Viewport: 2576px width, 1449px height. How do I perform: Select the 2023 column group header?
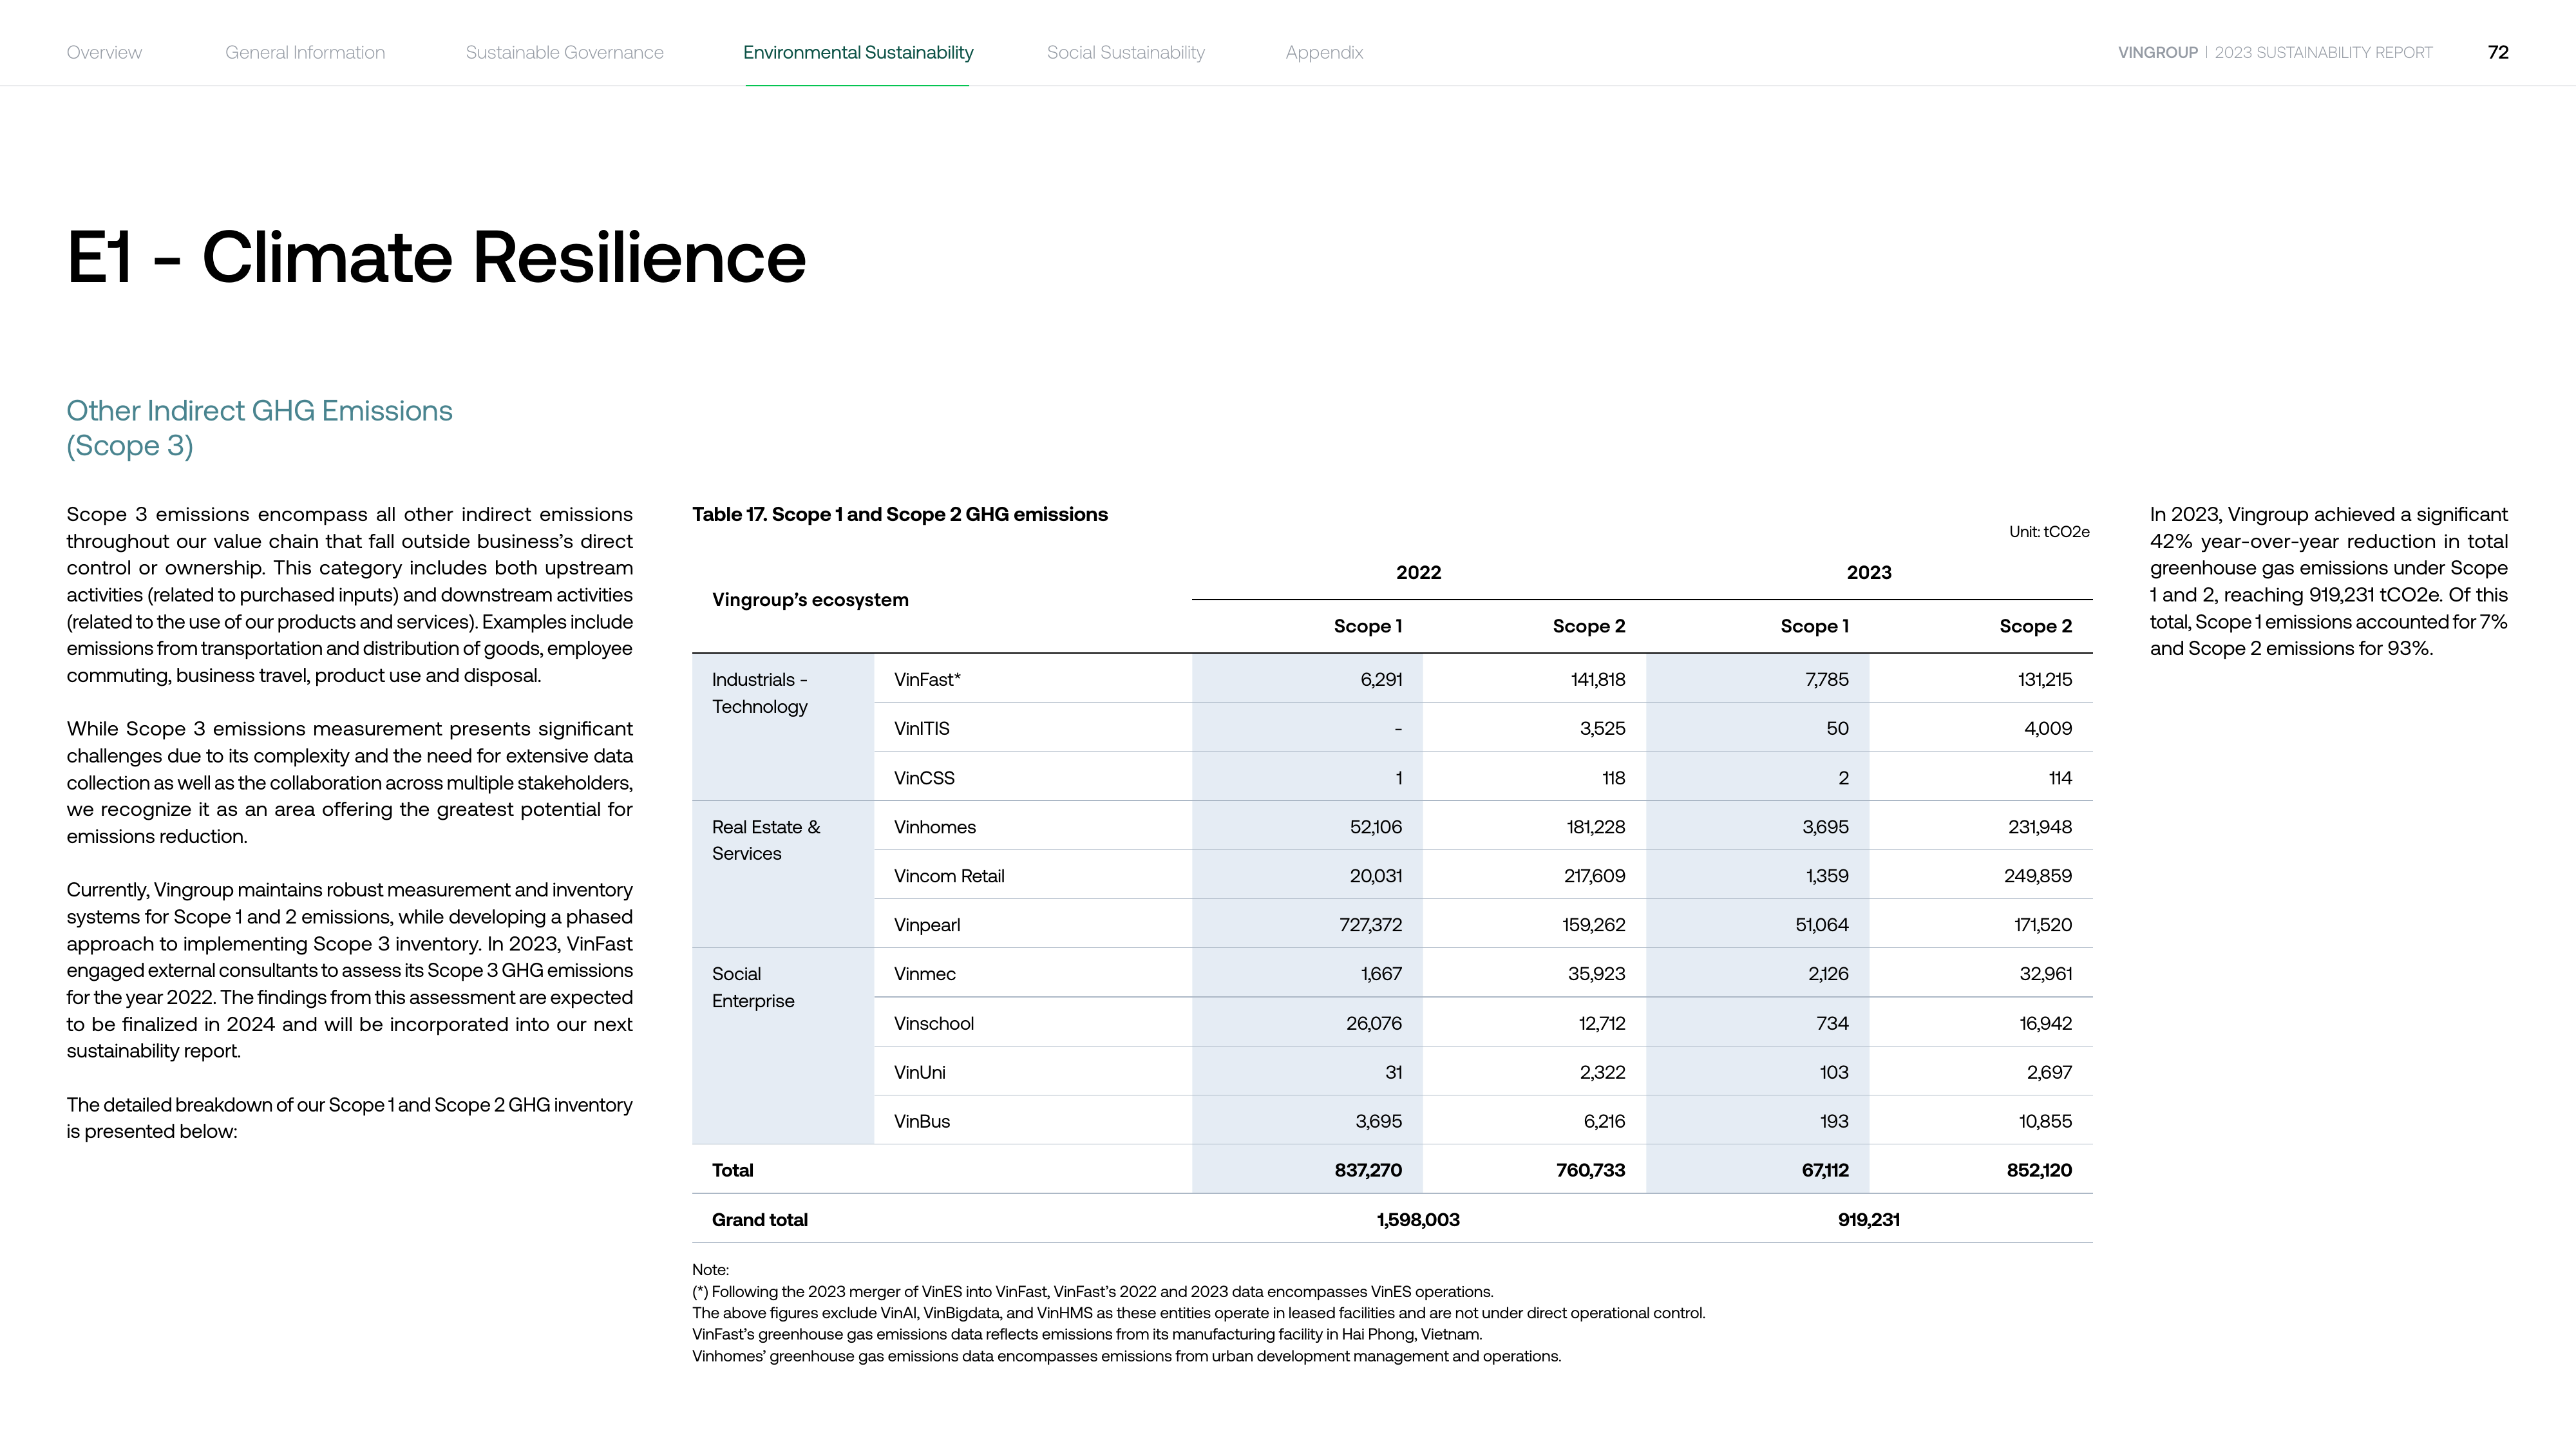(1869, 573)
